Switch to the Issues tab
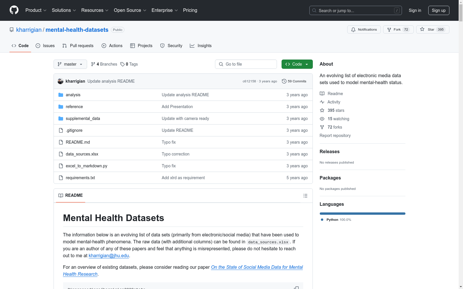This screenshot has width=463, height=289. coord(45,46)
